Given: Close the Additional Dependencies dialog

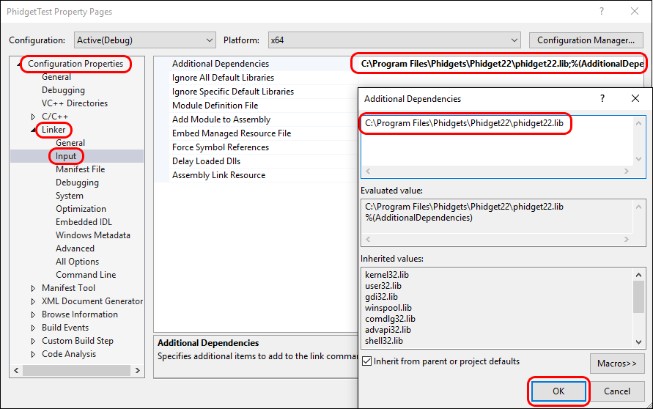Looking at the screenshot, I should (635, 98).
